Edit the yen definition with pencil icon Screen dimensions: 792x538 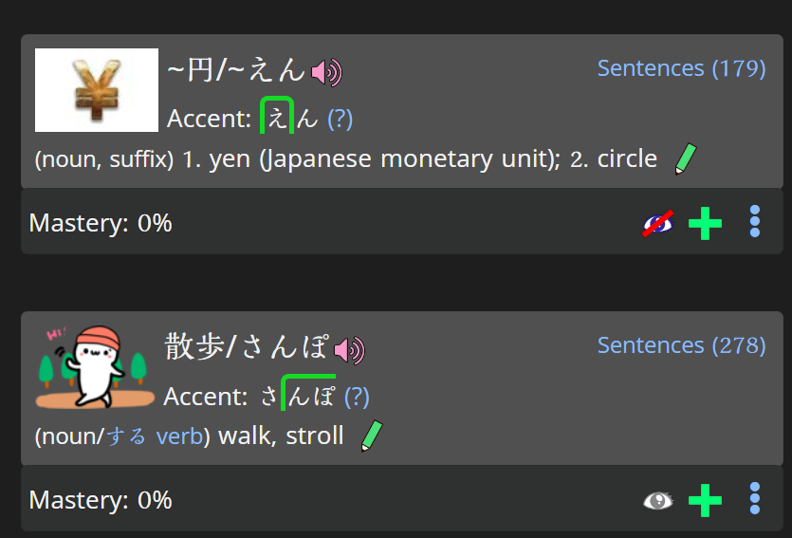[x=686, y=159]
